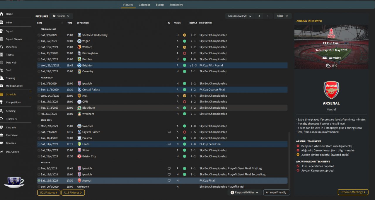
Task: Switch to Calendar tab
Action: click(144, 5)
